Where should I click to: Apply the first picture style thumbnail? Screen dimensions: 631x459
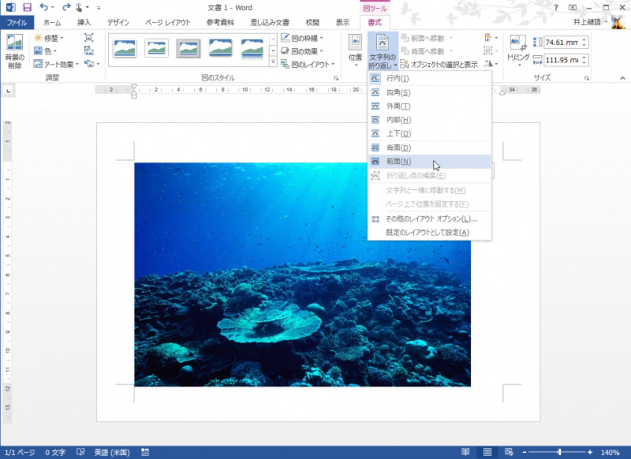pos(125,48)
